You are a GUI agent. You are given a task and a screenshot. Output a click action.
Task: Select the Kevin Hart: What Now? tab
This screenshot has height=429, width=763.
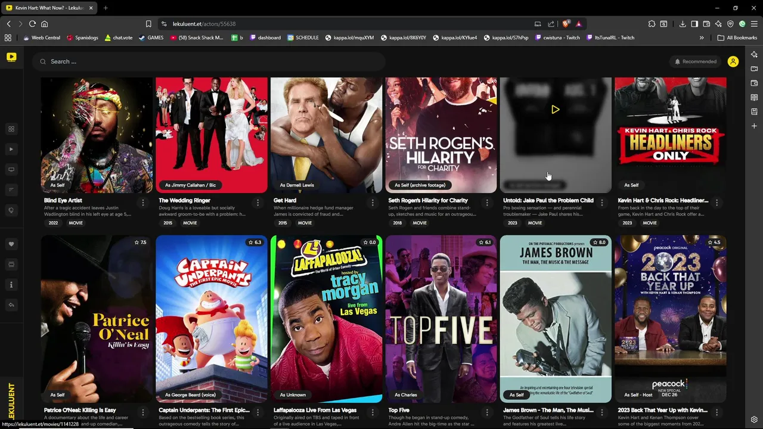click(49, 8)
